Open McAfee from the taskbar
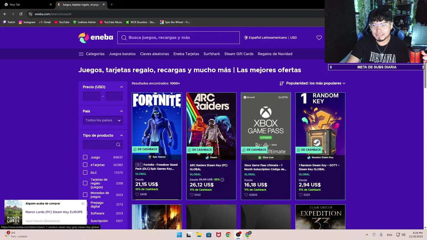 pyautogui.click(x=219, y=235)
